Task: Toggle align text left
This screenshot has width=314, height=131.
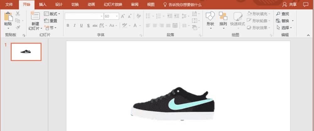Action: coord(148,26)
